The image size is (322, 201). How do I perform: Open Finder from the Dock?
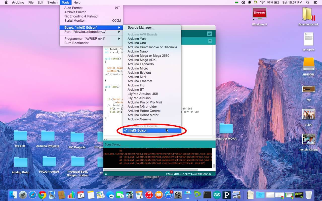pyautogui.click(x=13, y=195)
